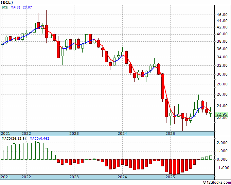The image size is (231, 185).
Task: Click 2024 on the price chart time axis
Action: (x=122, y=133)
